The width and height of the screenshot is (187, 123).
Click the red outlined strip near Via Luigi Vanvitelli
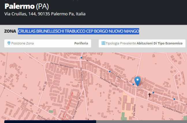click(x=68, y=106)
